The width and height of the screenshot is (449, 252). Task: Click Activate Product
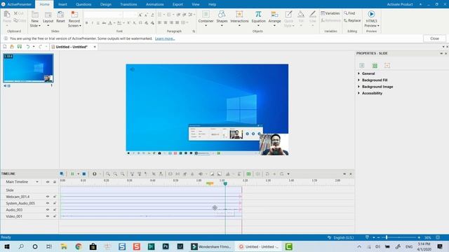400,4
